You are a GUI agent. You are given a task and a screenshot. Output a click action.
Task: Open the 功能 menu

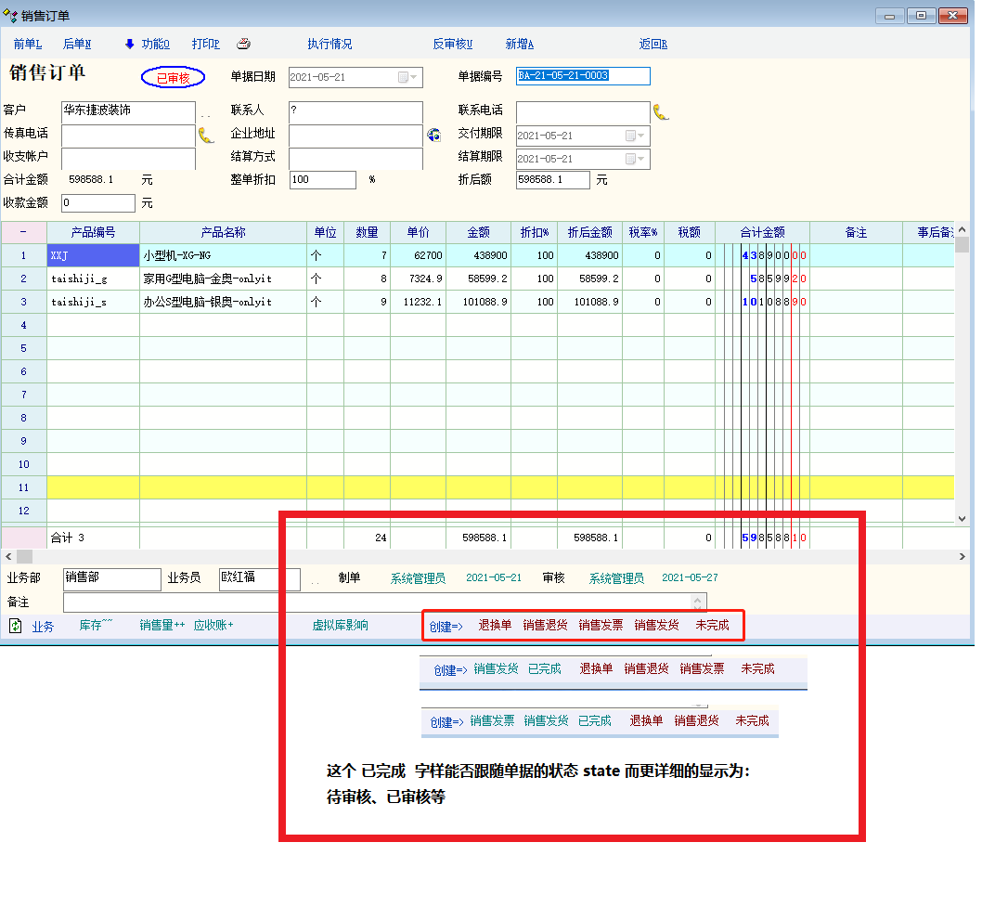pos(155,44)
